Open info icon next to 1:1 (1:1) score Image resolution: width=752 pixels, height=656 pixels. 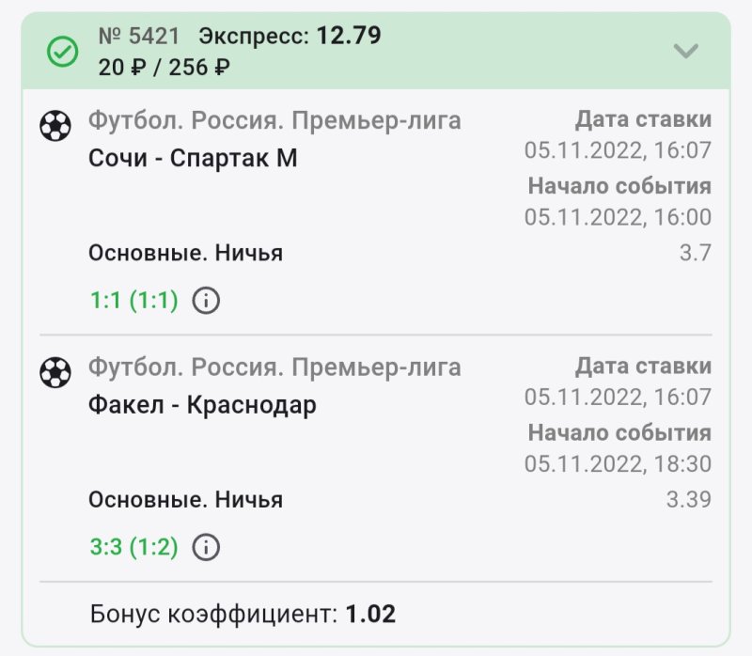tap(206, 301)
